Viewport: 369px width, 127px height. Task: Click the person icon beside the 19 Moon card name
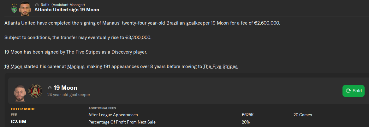50,88
